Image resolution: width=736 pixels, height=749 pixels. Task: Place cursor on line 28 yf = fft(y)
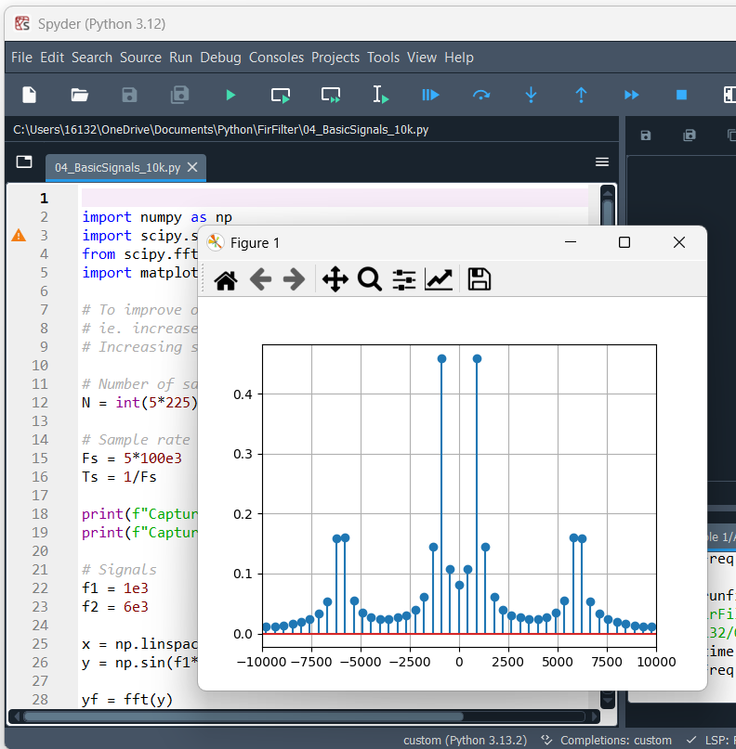coord(127,700)
